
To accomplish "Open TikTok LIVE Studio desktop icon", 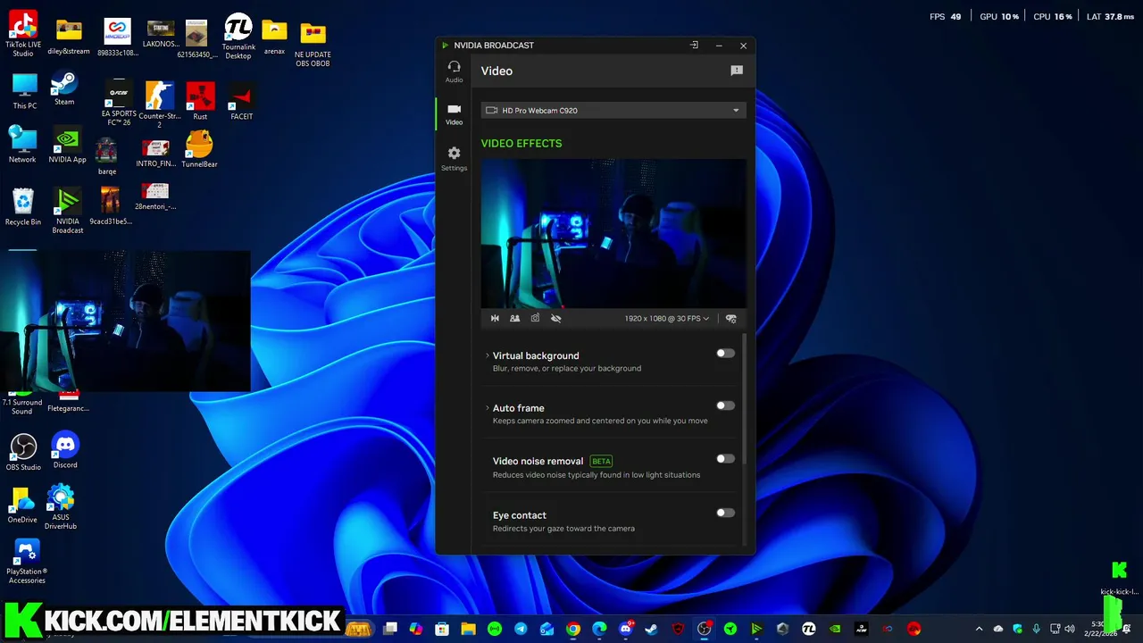I will pyautogui.click(x=23, y=33).
